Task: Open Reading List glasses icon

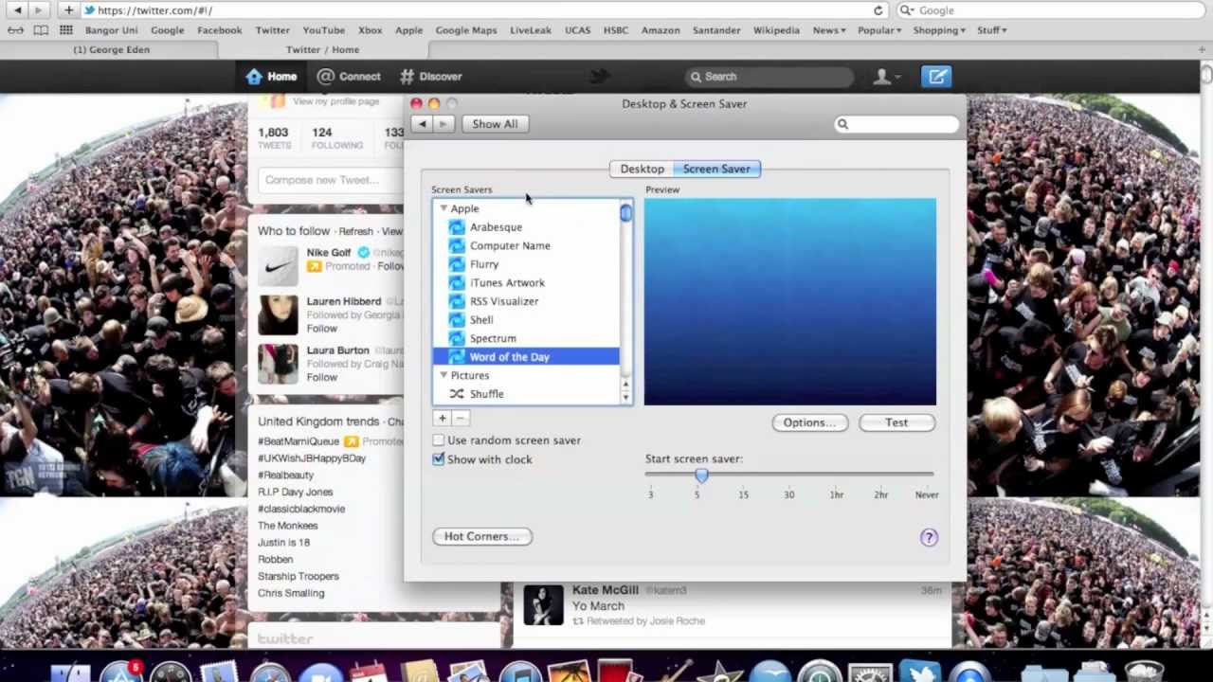Action: point(15,30)
